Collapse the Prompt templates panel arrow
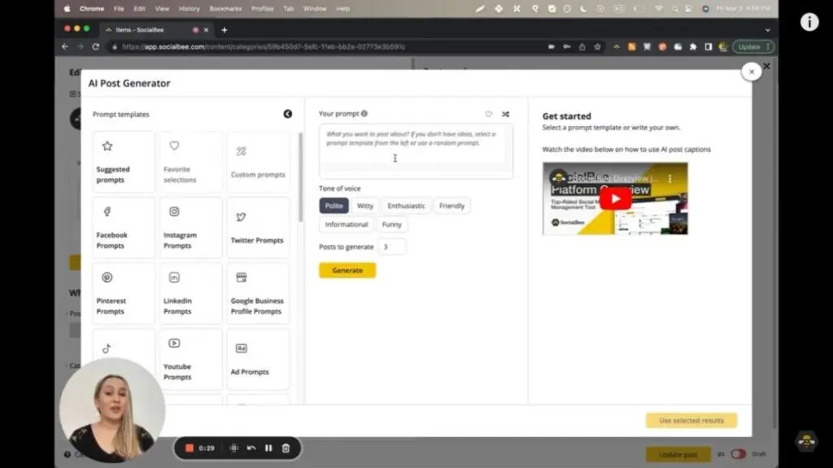Screen dimensions: 833x468 coord(287,115)
